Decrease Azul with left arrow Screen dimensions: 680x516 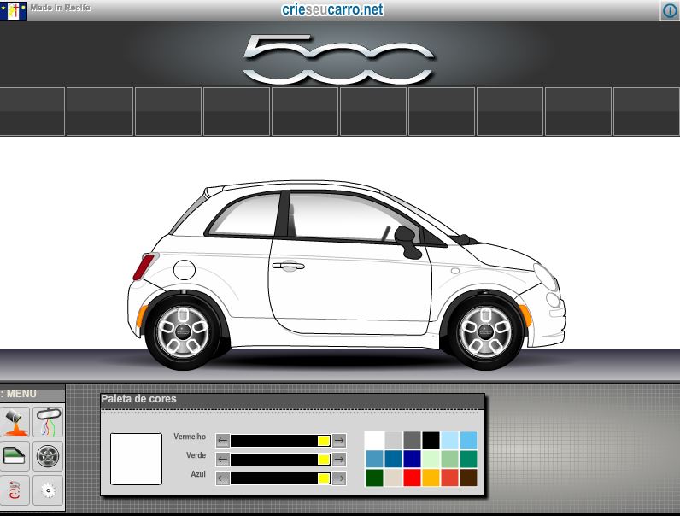[222, 478]
